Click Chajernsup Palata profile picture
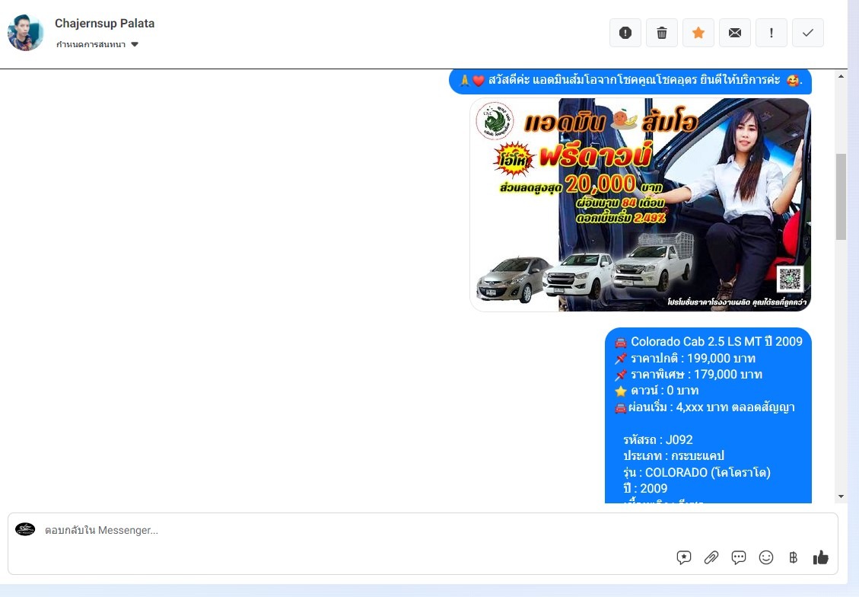 click(x=26, y=33)
